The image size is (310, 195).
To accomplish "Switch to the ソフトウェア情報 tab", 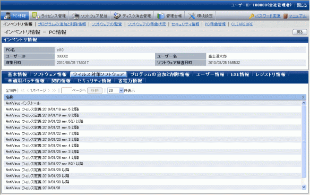I will (x=50, y=74).
